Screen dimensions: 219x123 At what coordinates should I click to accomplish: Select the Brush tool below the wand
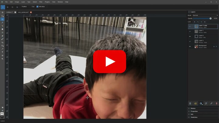(x=2, y=26)
